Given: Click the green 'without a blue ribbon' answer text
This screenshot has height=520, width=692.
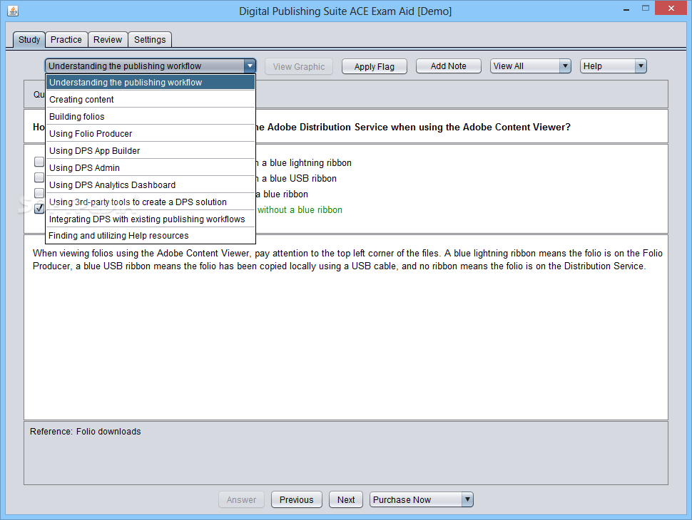Looking at the screenshot, I should 300,209.
